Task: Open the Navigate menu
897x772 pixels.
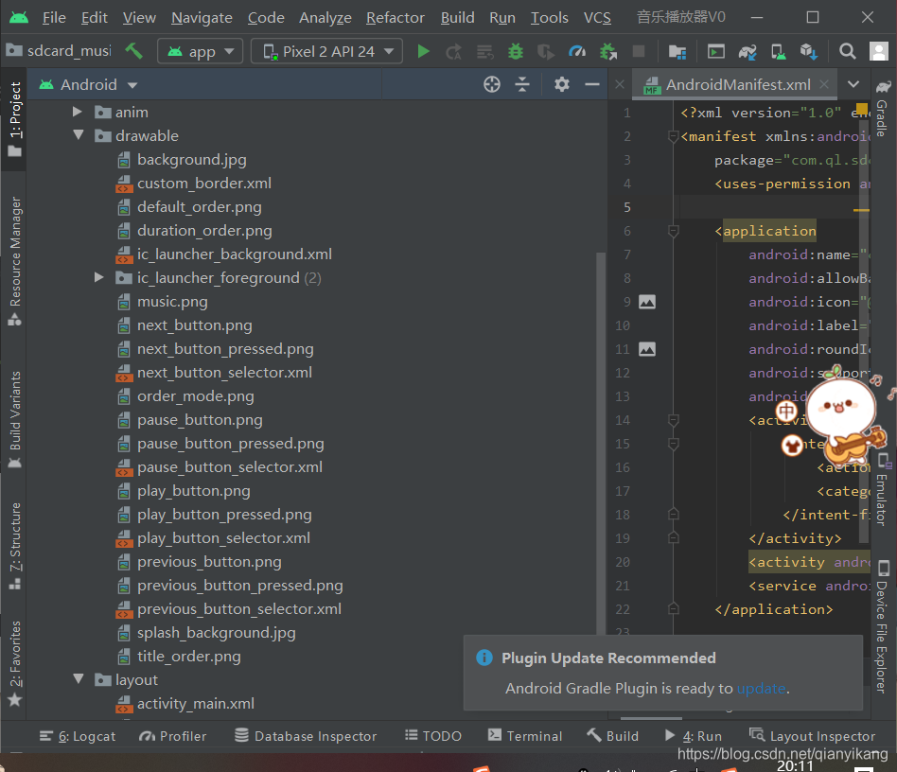Action: (x=202, y=18)
